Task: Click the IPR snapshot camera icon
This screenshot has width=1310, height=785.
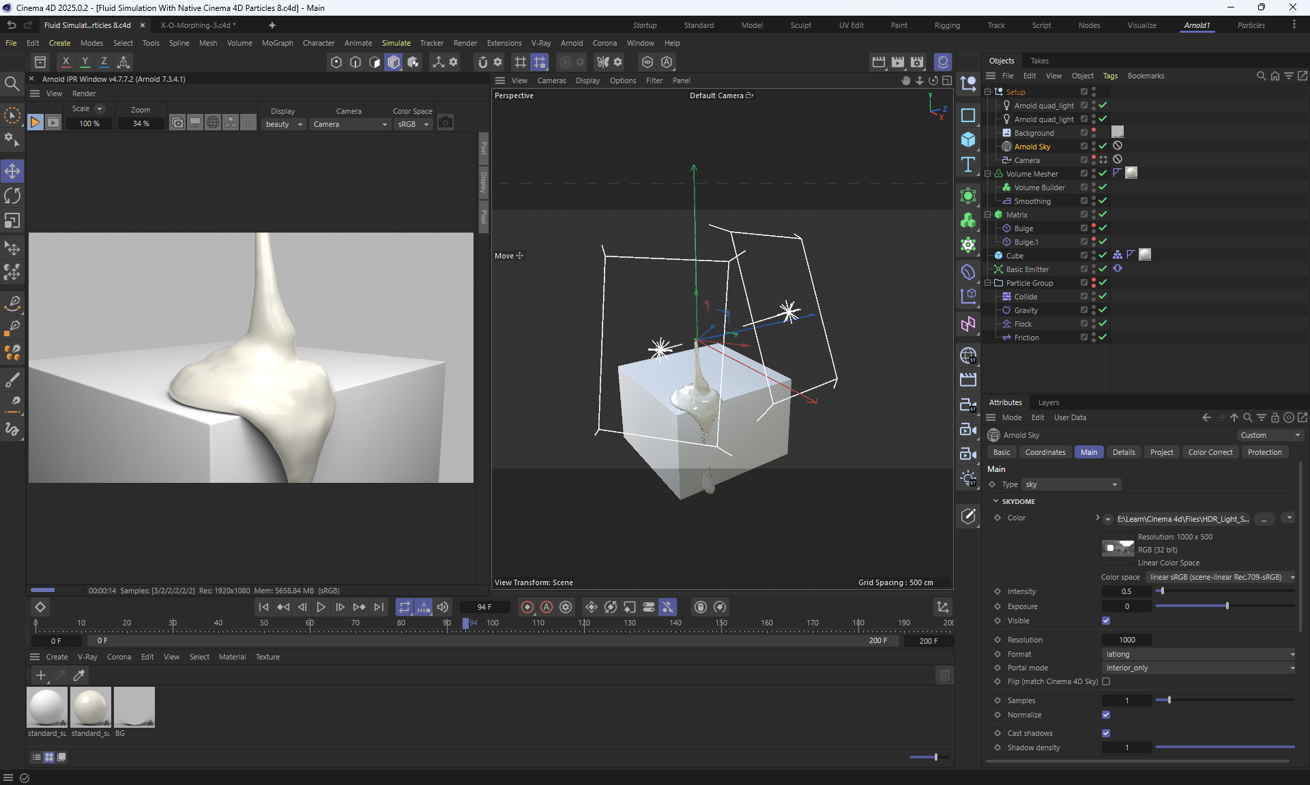Action: pos(446,123)
